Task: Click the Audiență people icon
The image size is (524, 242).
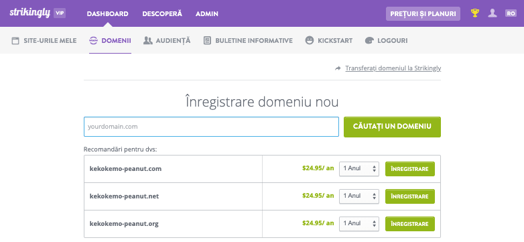Action: pyautogui.click(x=147, y=41)
